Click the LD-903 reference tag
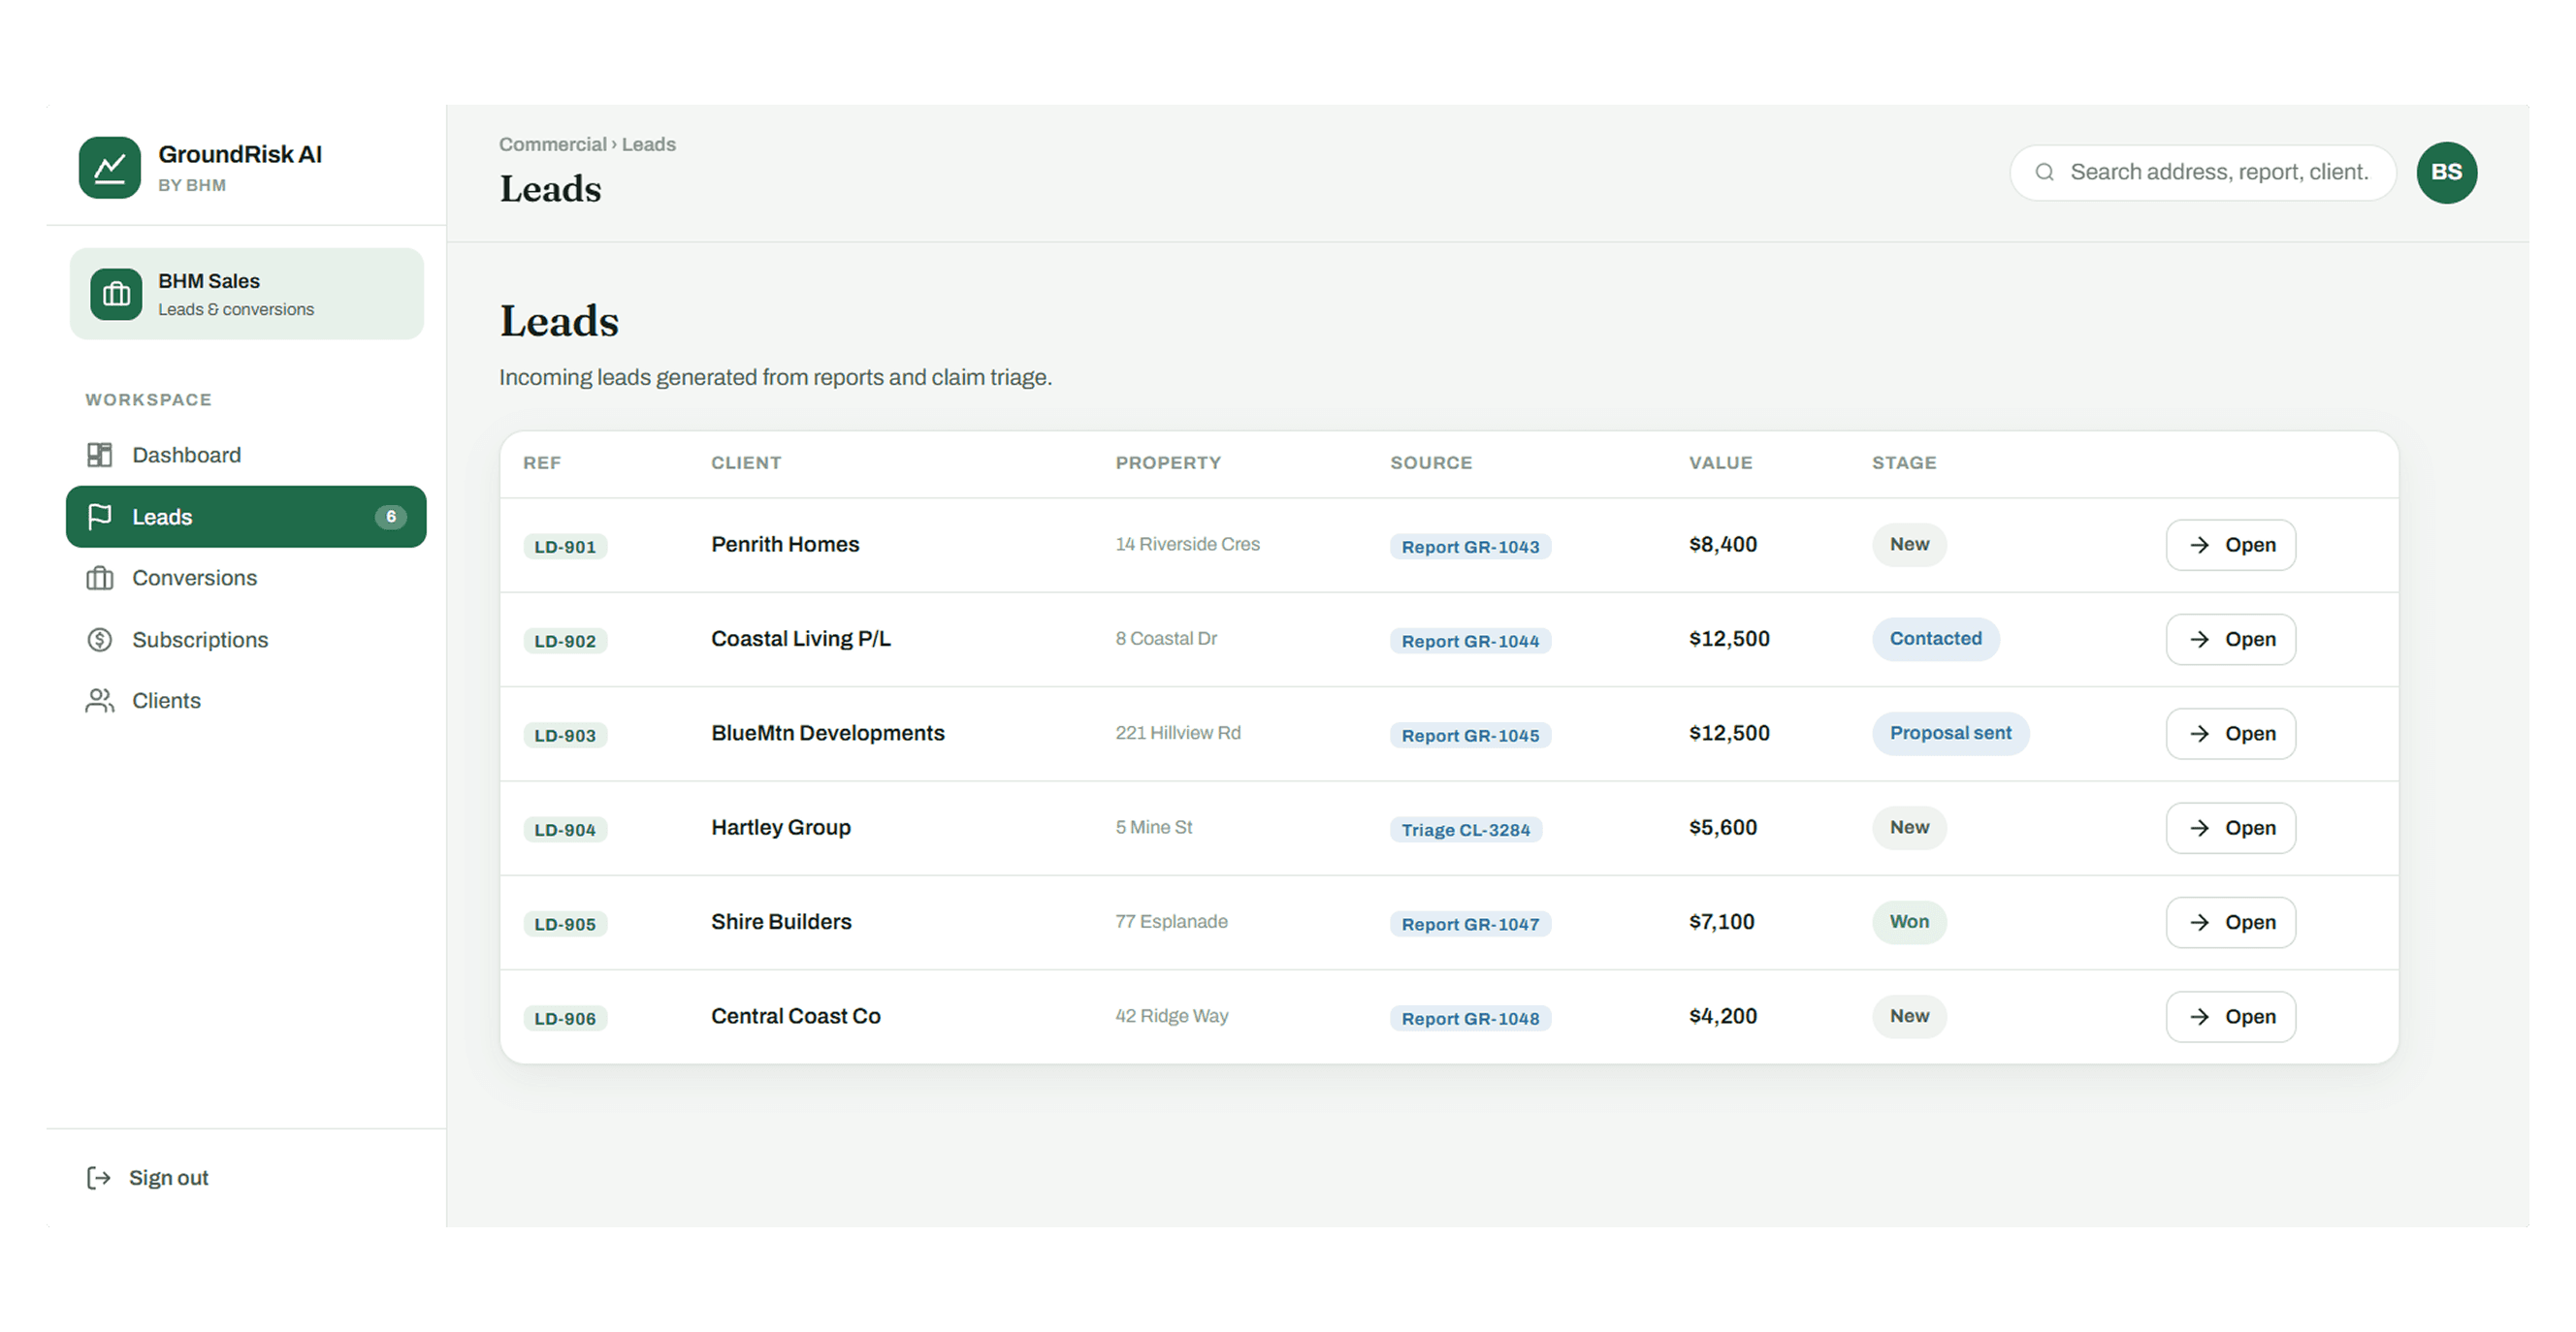This screenshot has height=1332, width=2576. (x=565, y=736)
